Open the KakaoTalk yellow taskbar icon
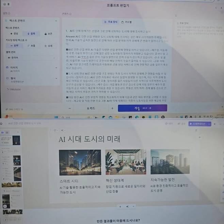 pyautogui.click(x=143, y=117)
